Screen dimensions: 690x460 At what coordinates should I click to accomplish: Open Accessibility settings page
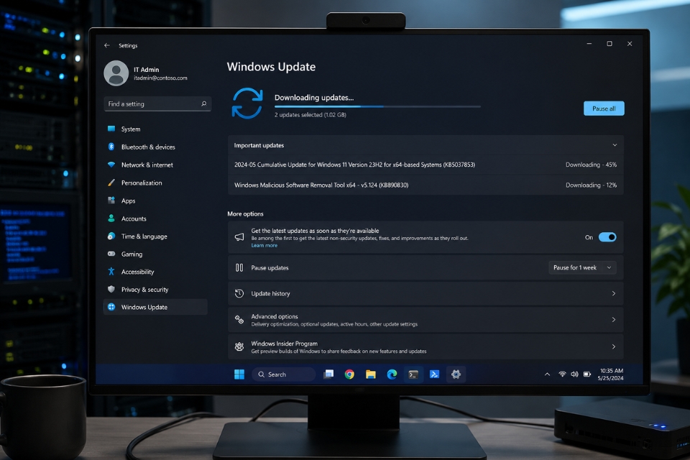[x=155, y=272]
